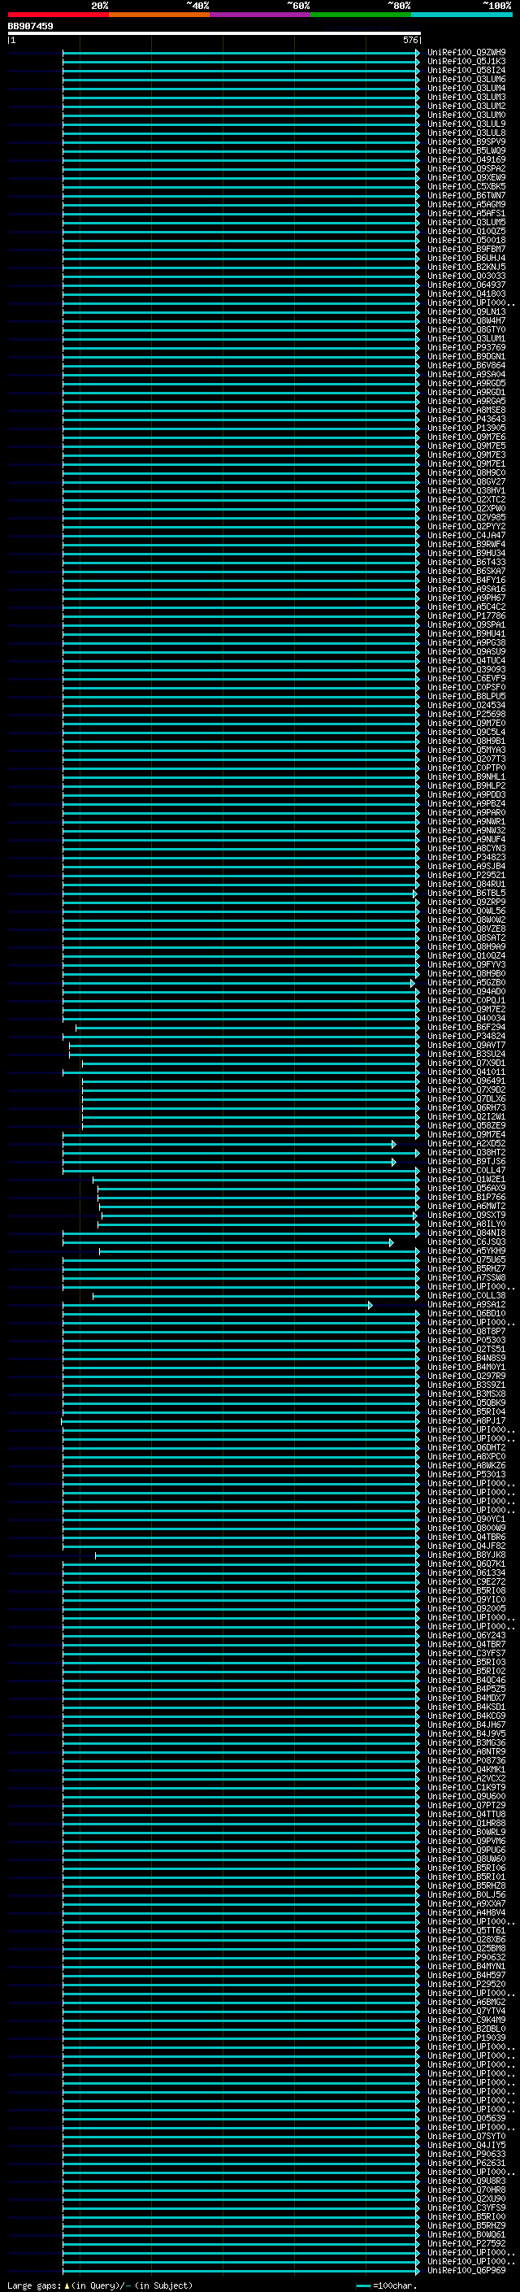520x2292 pixels.
Task: Open hit UniRef100_B9SPV9
Action: pyautogui.click(x=466, y=141)
